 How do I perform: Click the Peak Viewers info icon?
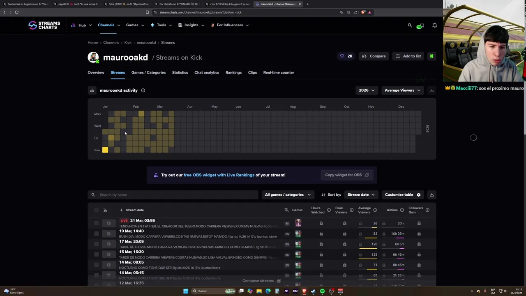[351, 210]
